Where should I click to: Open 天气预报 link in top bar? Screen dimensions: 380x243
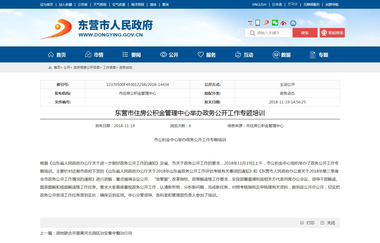pyautogui.click(x=100, y=4)
